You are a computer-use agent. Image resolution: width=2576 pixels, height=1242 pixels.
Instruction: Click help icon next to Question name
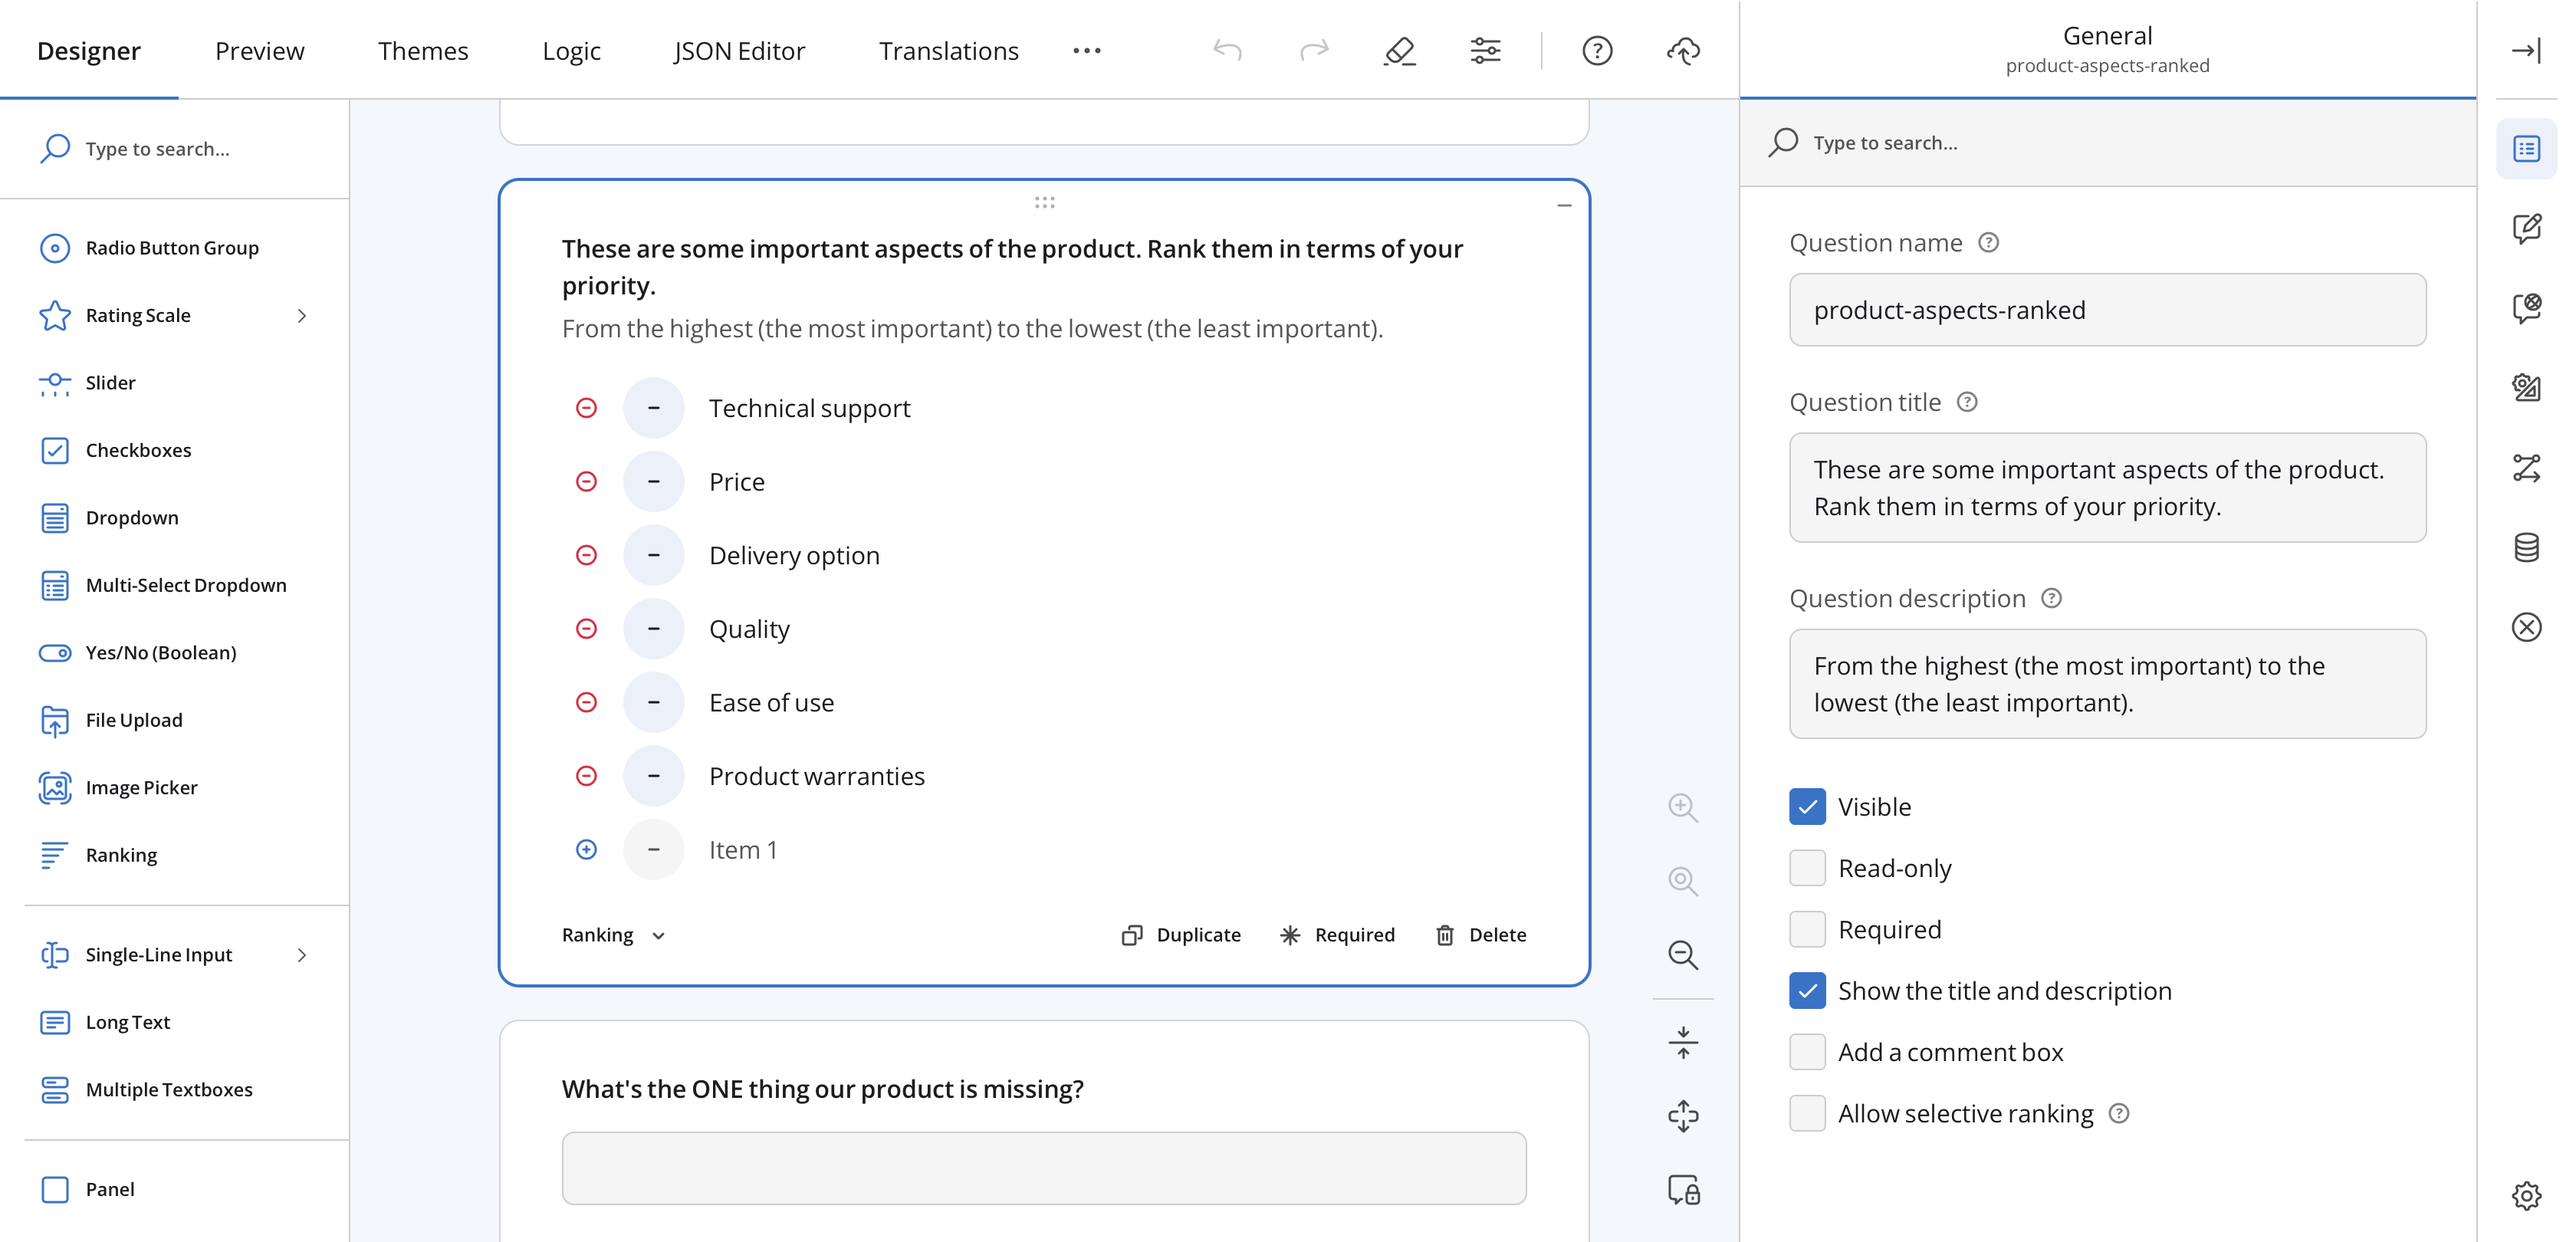[1989, 243]
